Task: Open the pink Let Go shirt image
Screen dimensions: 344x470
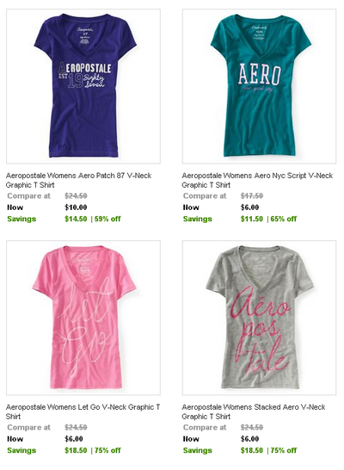Action: [x=83, y=318]
